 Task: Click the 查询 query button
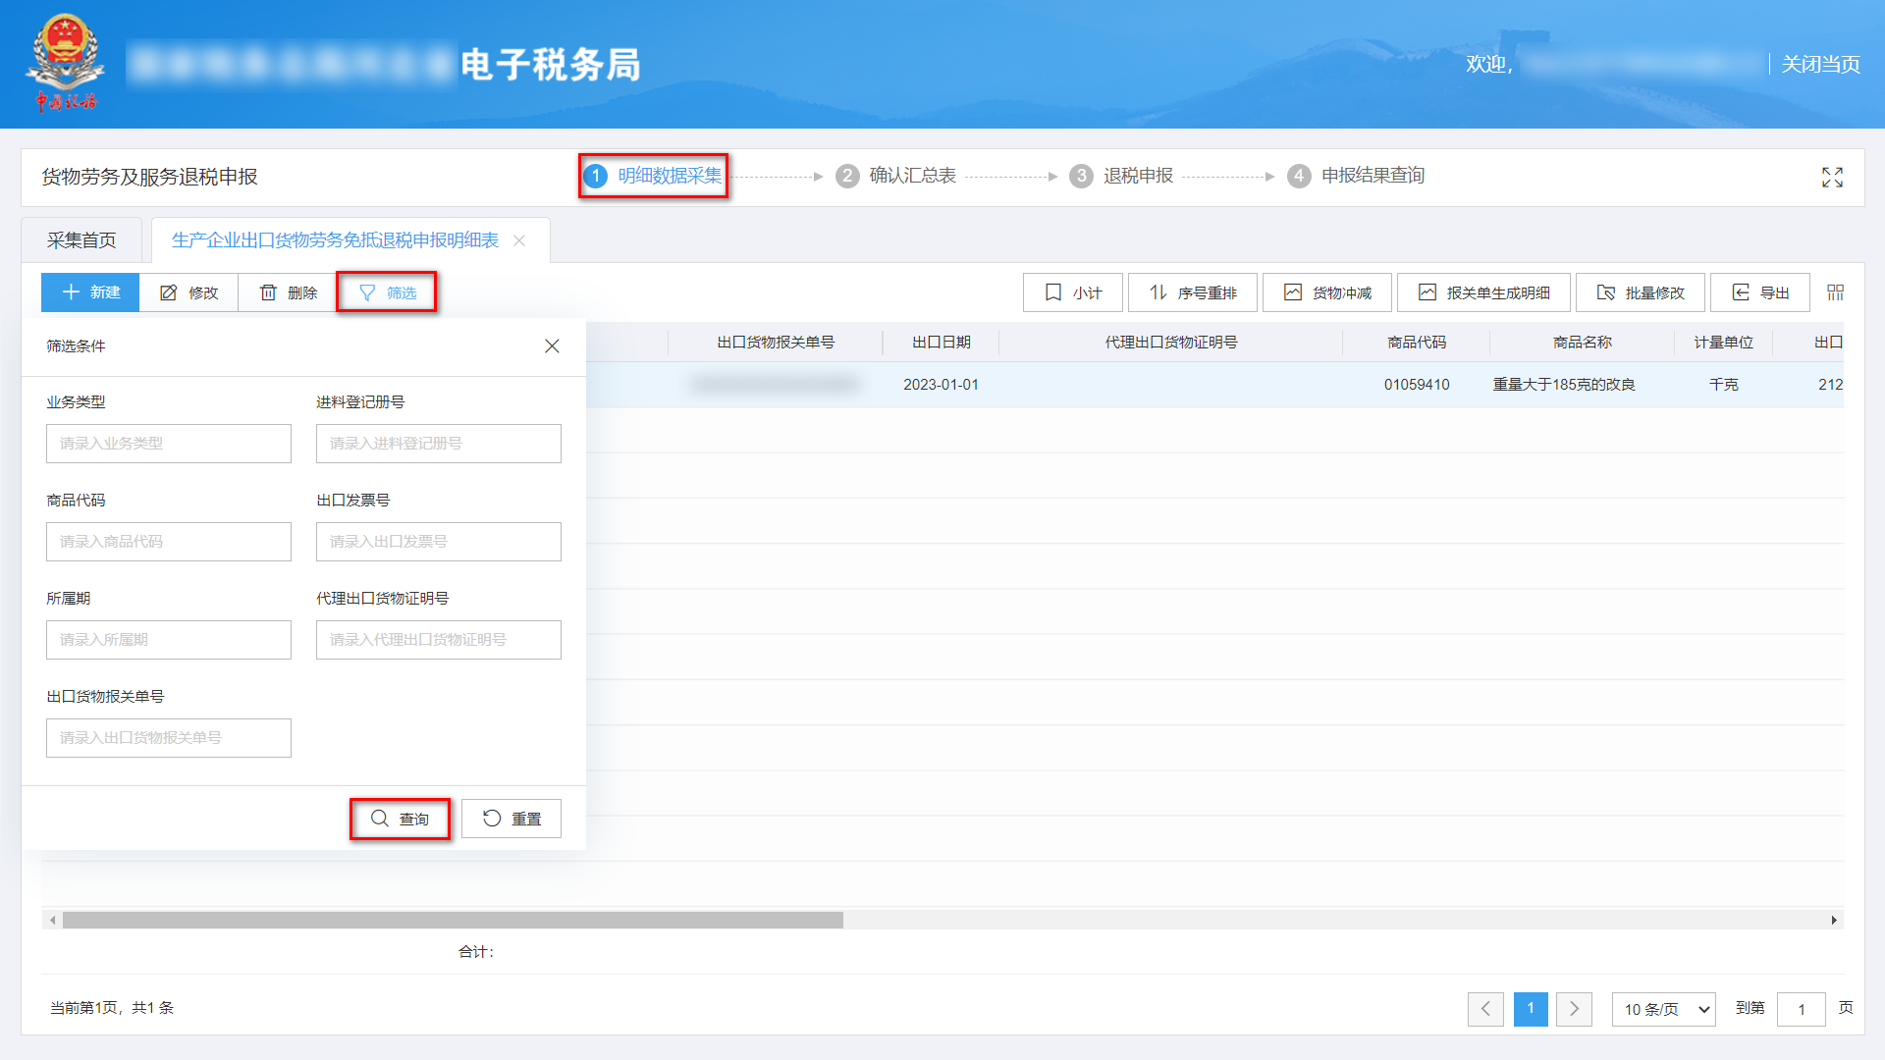[400, 818]
